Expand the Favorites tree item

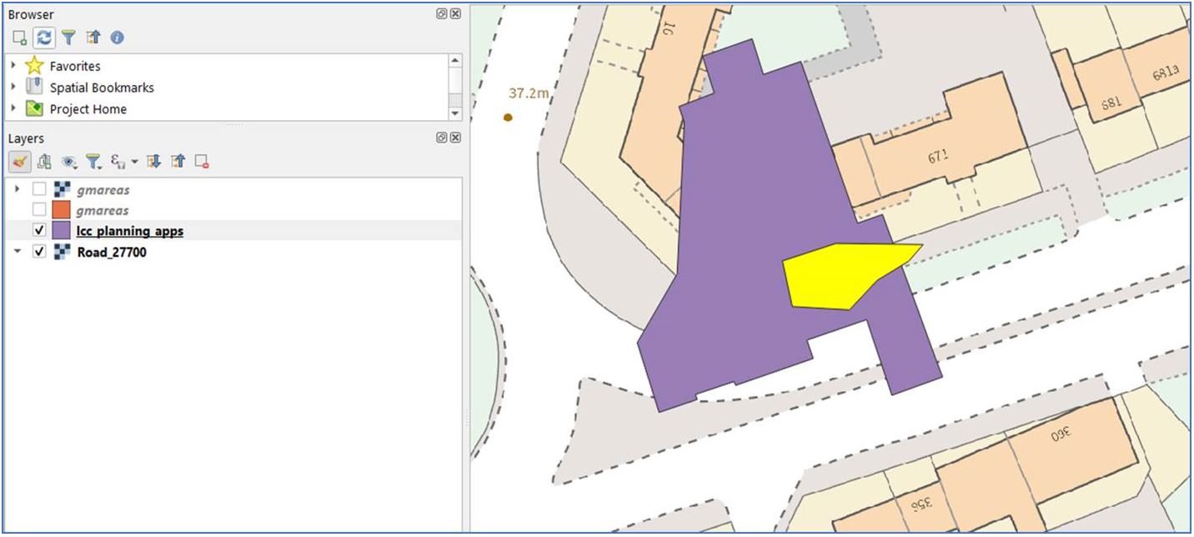[x=13, y=65]
